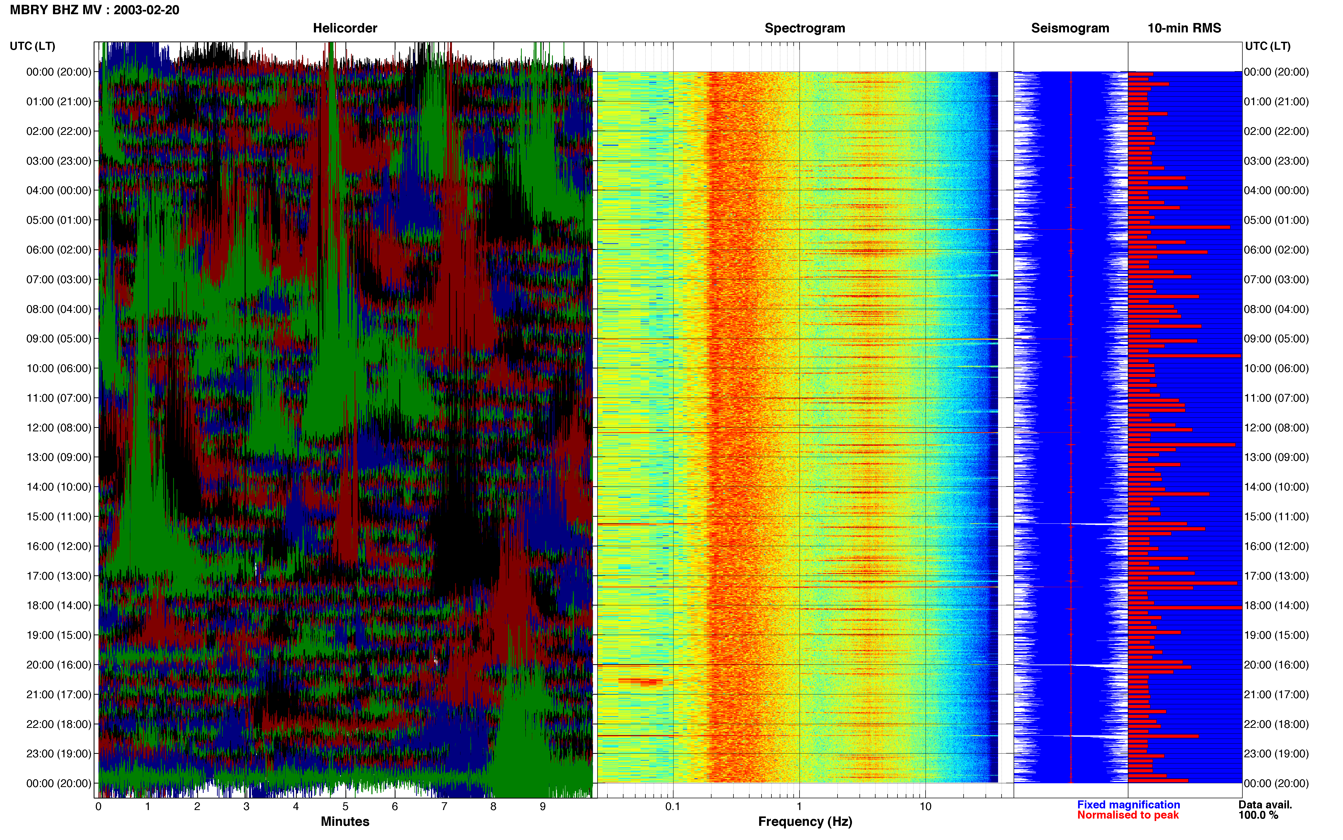Click right time label '05:00 (01:00)'
1343x840 pixels.
coord(1276,220)
